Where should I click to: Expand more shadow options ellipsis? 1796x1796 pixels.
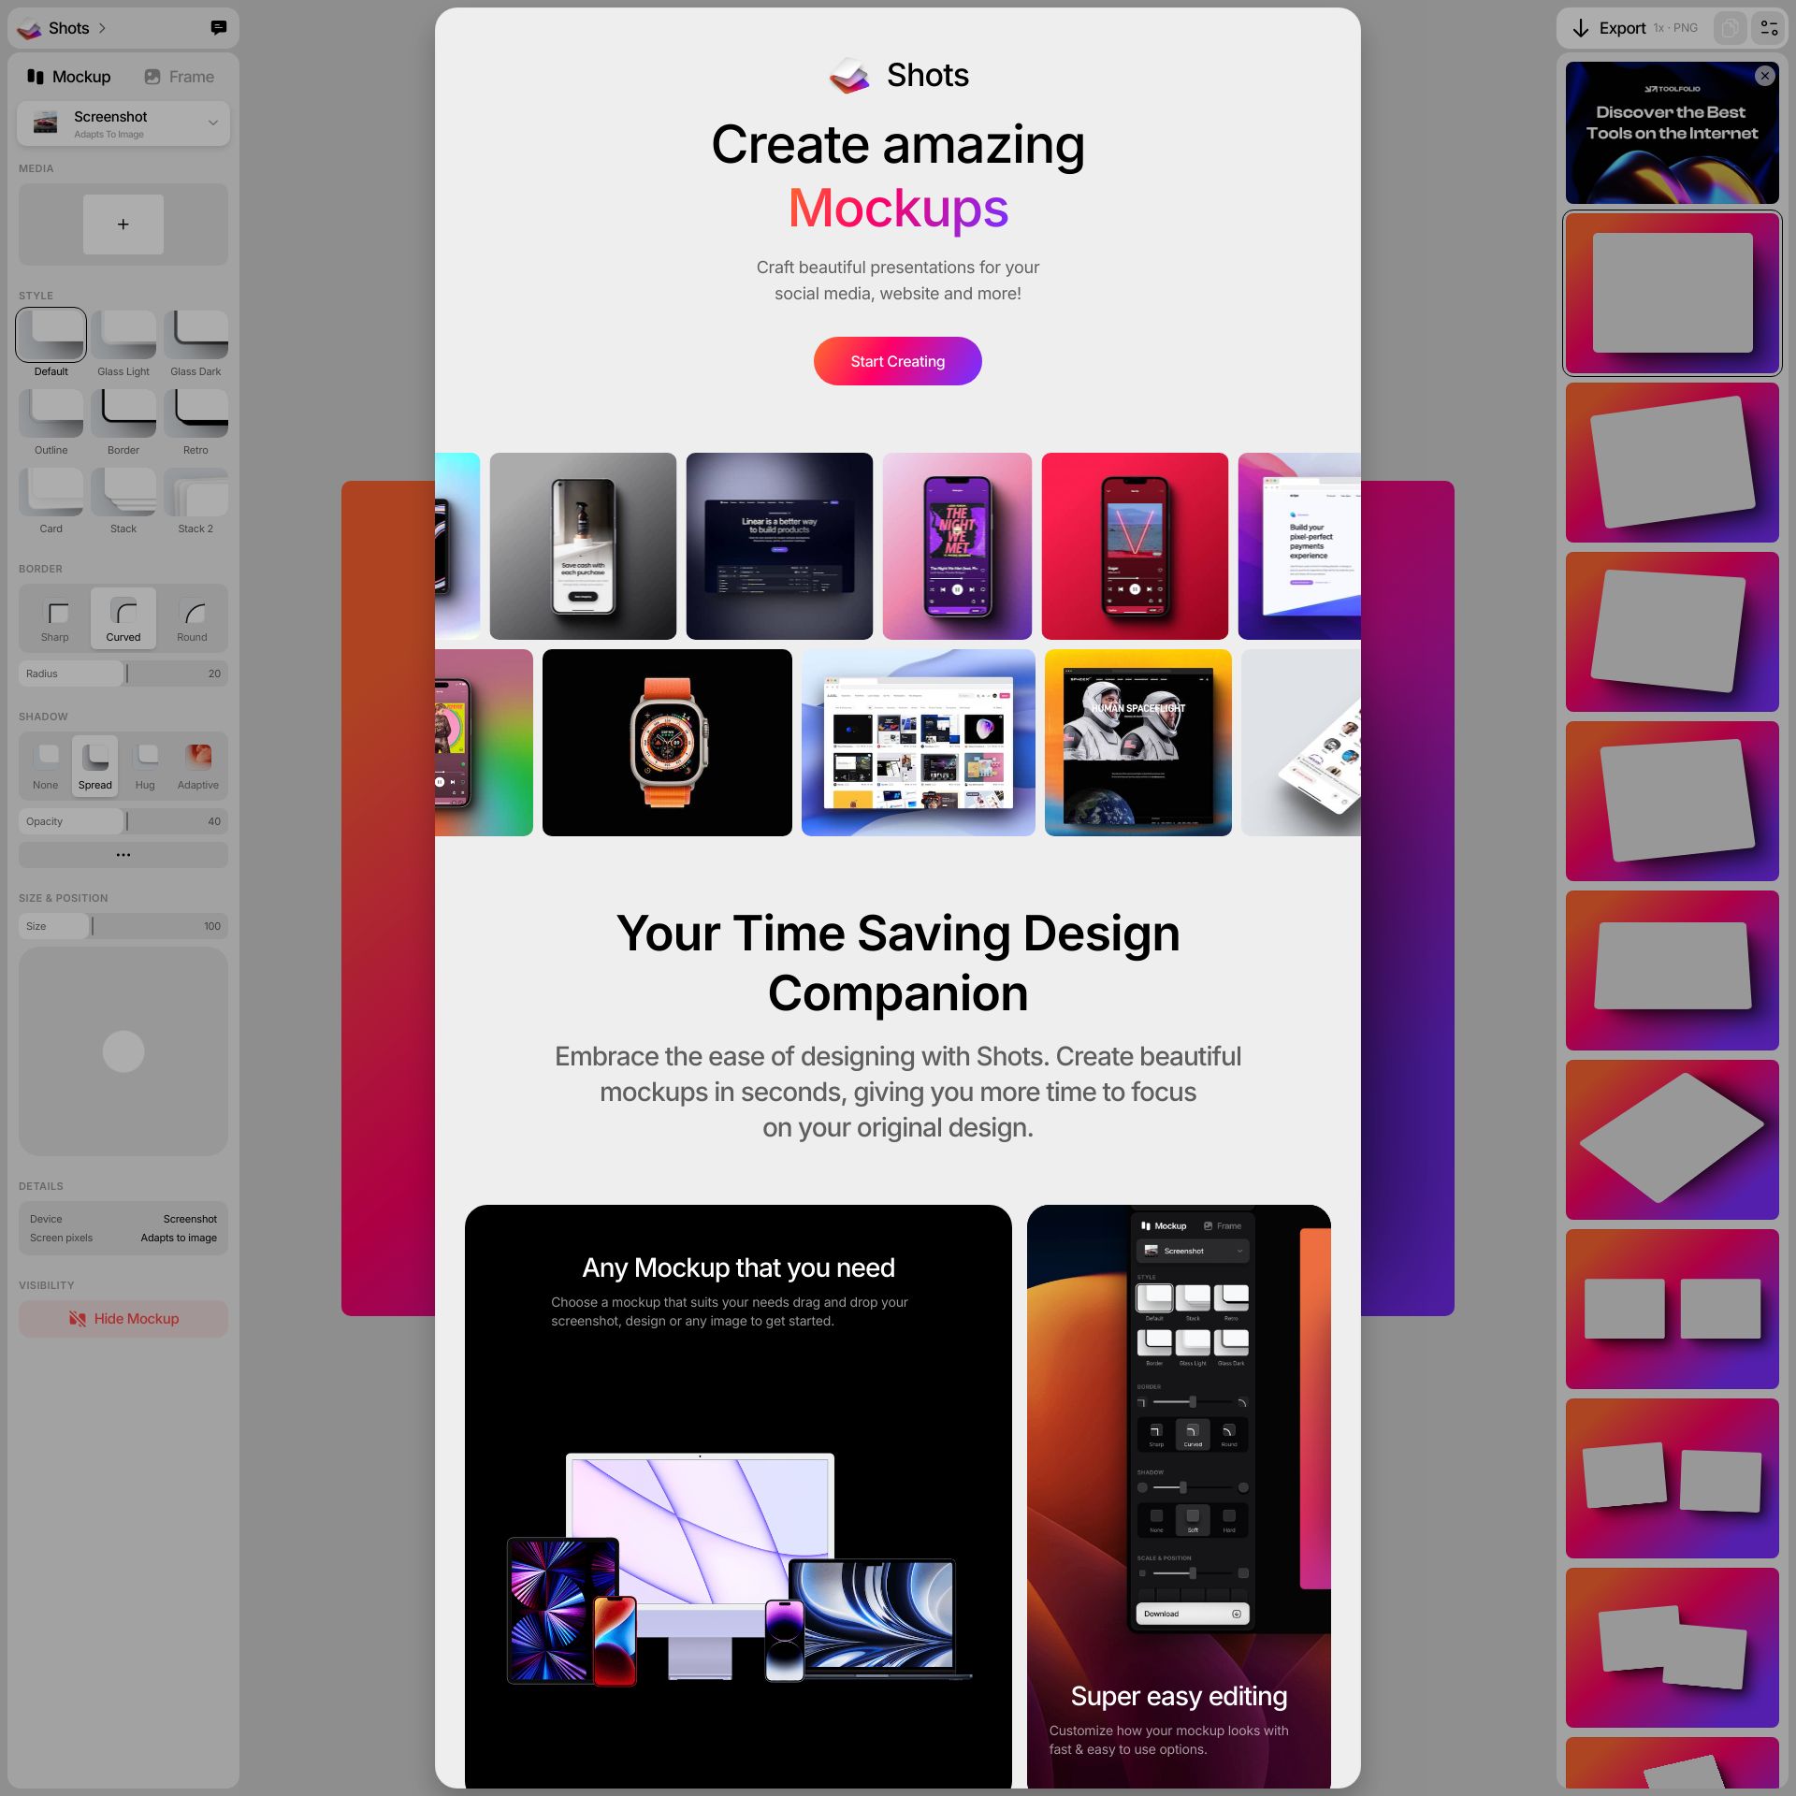(123, 855)
